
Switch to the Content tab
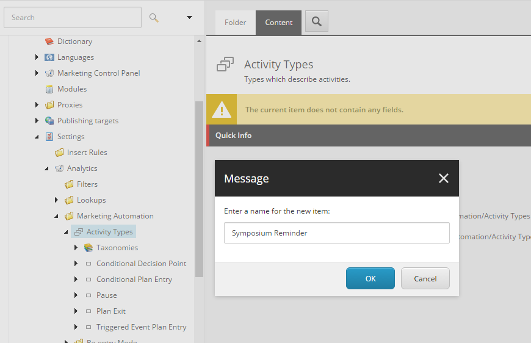point(279,23)
